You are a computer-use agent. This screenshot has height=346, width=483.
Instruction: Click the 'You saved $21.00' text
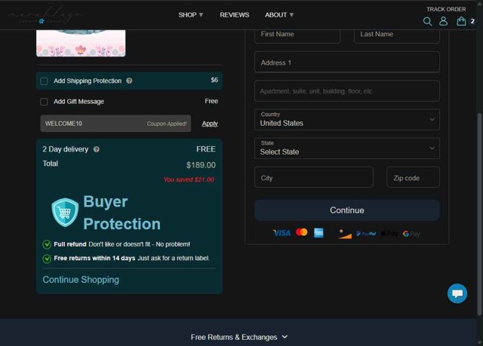[189, 179]
